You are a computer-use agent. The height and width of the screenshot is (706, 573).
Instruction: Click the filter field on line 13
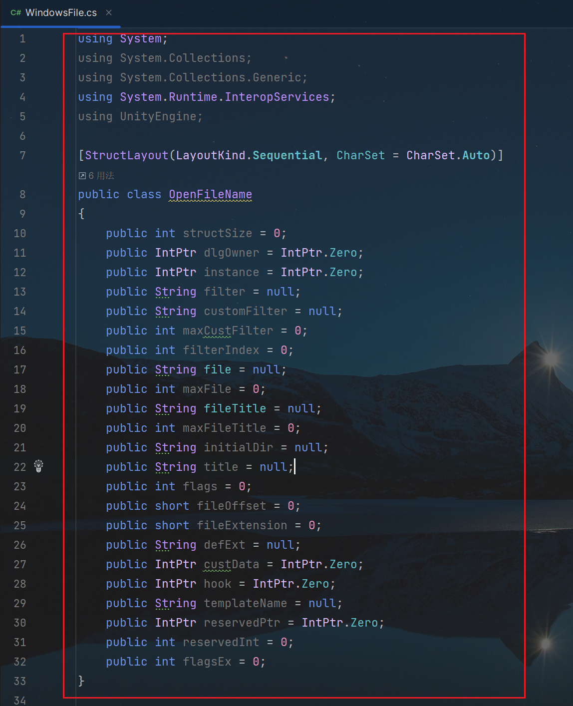coord(225,292)
